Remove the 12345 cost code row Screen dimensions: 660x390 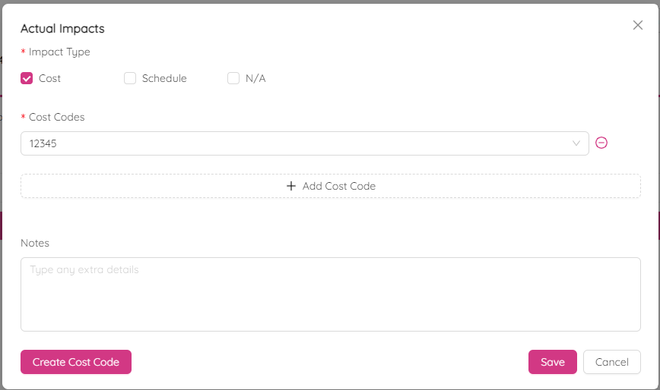(x=601, y=143)
